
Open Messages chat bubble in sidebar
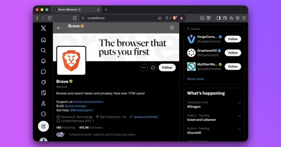tap(44, 71)
